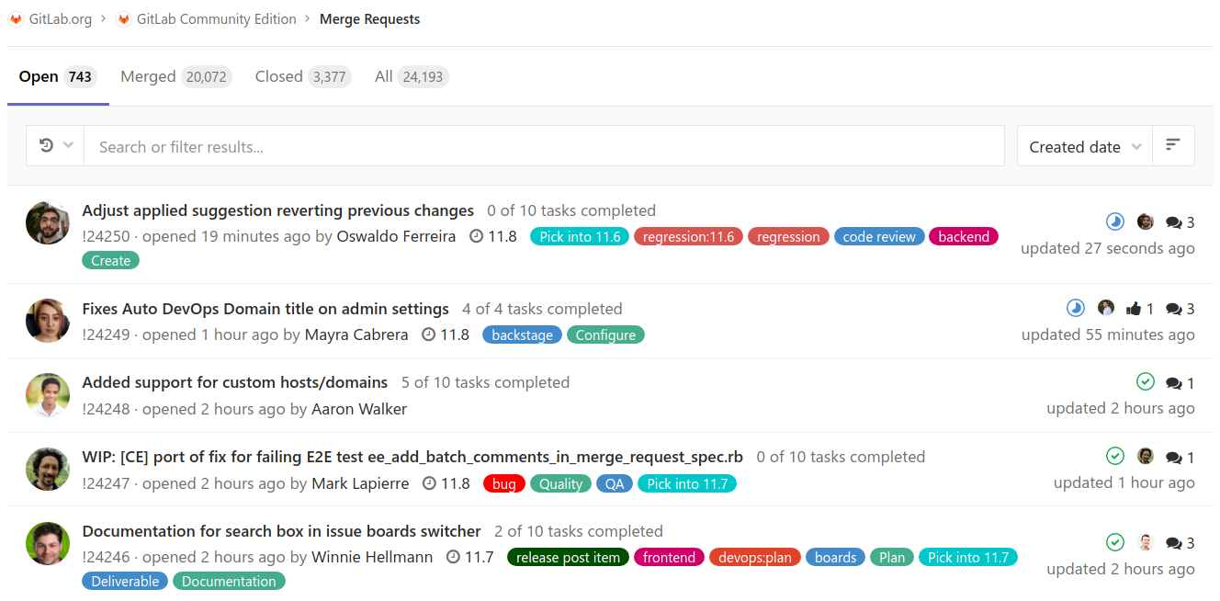Image resolution: width=1220 pixels, height=601 pixels.
Task: Switch to the All tab
Action: pos(411,77)
